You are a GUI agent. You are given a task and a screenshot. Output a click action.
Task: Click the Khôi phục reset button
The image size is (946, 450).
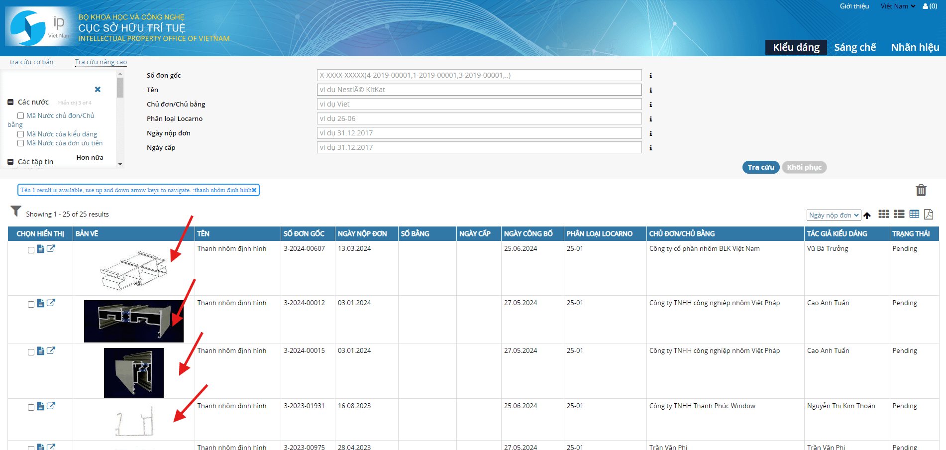[x=804, y=167]
